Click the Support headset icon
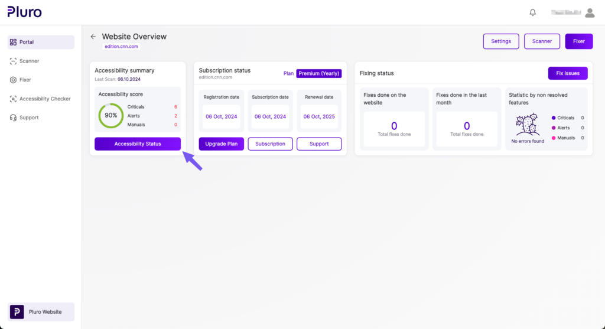This screenshot has height=329, width=605. 14,118
